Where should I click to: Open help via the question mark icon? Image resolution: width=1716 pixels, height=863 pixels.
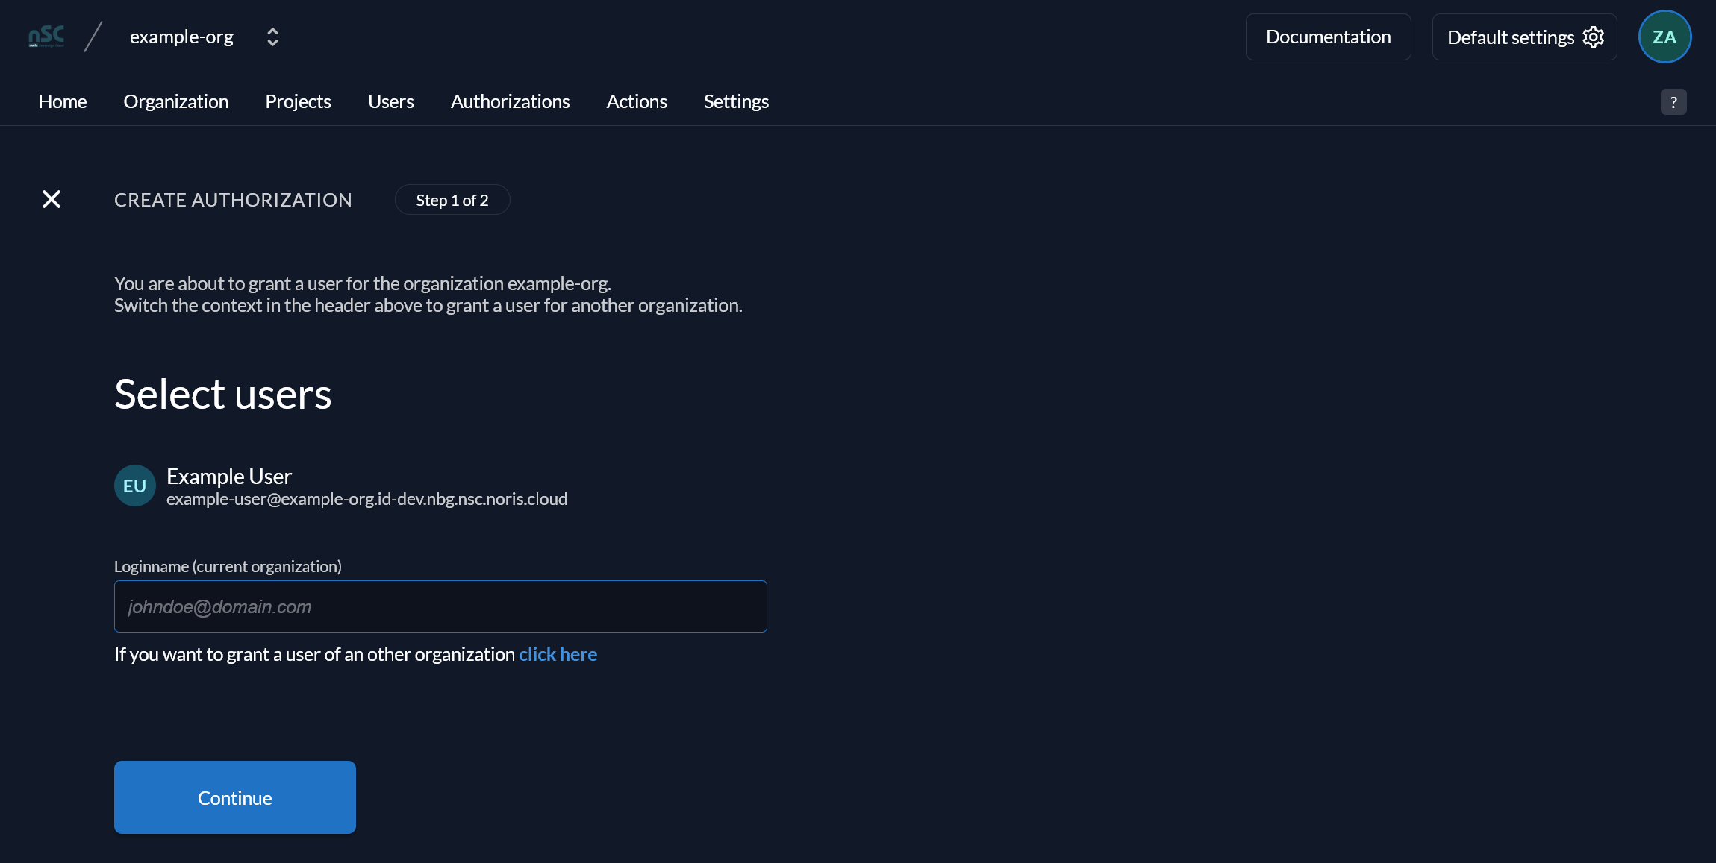tap(1673, 102)
